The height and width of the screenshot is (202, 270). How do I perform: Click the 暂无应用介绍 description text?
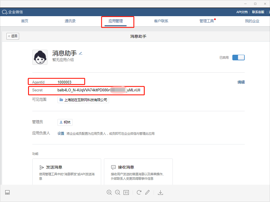point(63,60)
